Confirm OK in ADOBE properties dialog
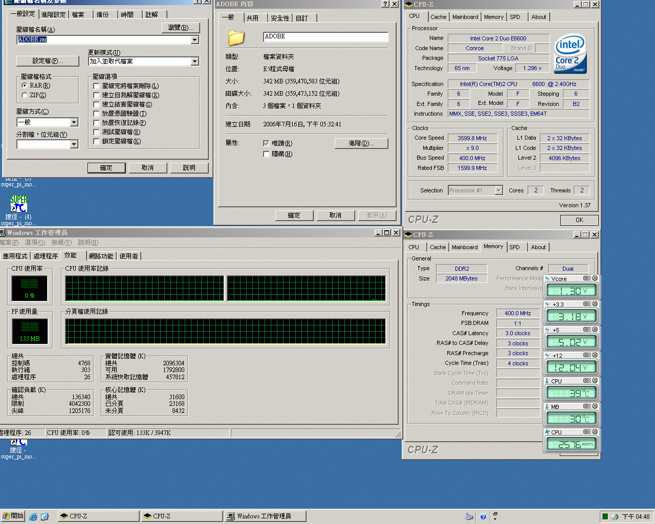 coord(294,215)
